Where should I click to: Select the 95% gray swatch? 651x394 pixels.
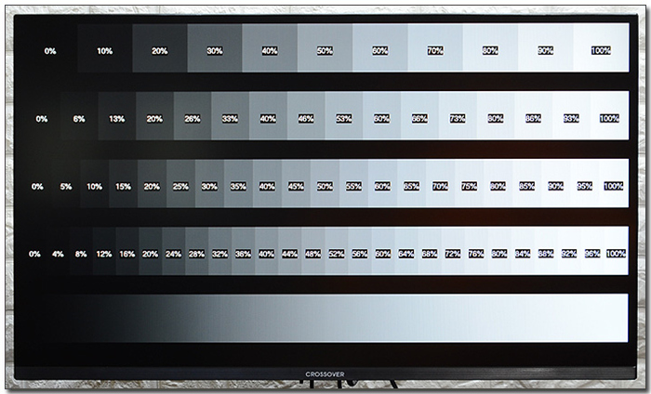click(585, 183)
